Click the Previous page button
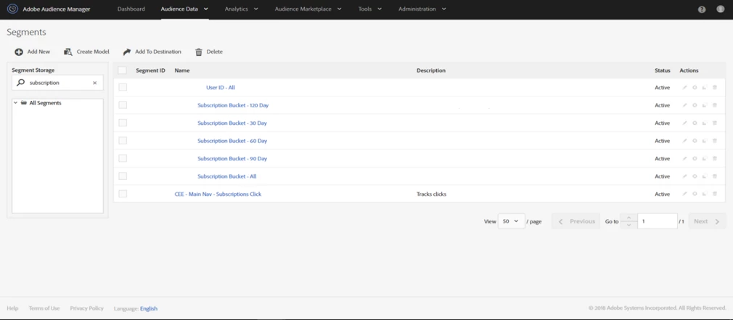Viewport: 733px width, 320px height. pos(576,221)
